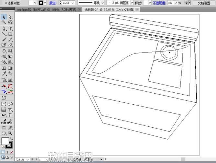Viewport: 216px width, 163px height.
Task: Click the 文档设置 button
Action: [204, 3]
